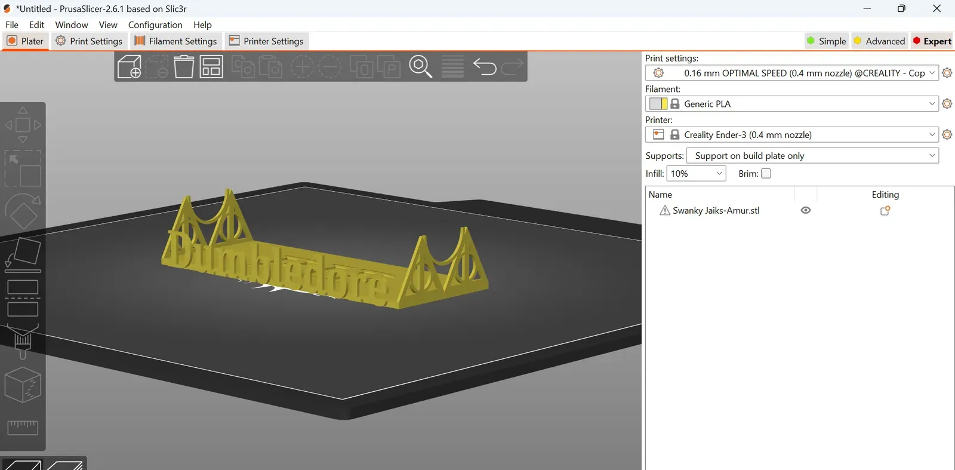This screenshot has height=470, width=955.
Task: Click warning icon next to Swanky Jaiks-Amur.stl
Action: (x=664, y=210)
